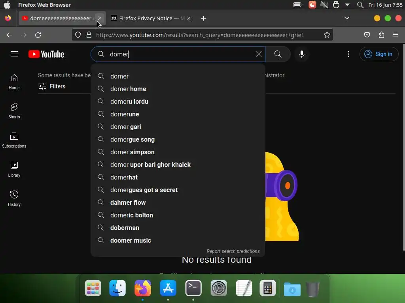Viewport: 405px width, 303px height.
Task: Click the date and time clock
Action: 385,5
